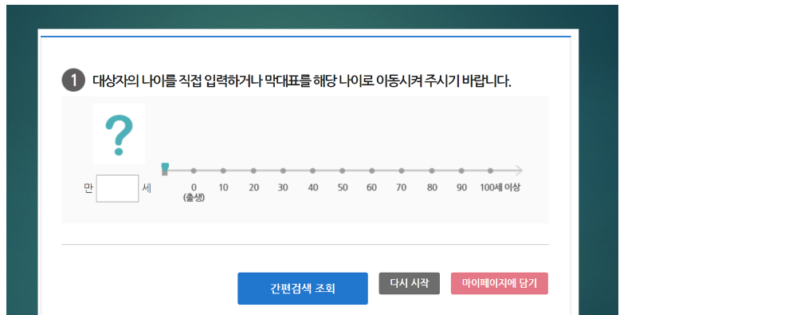This screenshot has width=808, height=315.
Task: Click the 간편검색 조회 button
Action: pos(303,289)
